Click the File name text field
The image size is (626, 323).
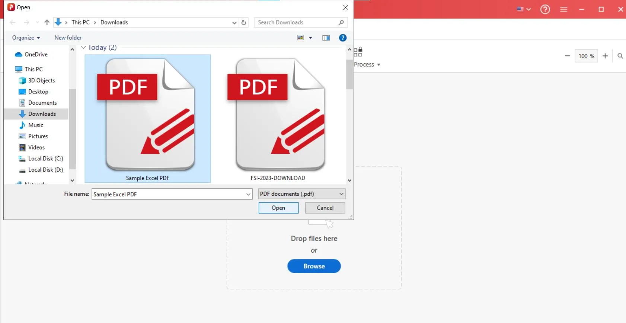pyautogui.click(x=169, y=194)
